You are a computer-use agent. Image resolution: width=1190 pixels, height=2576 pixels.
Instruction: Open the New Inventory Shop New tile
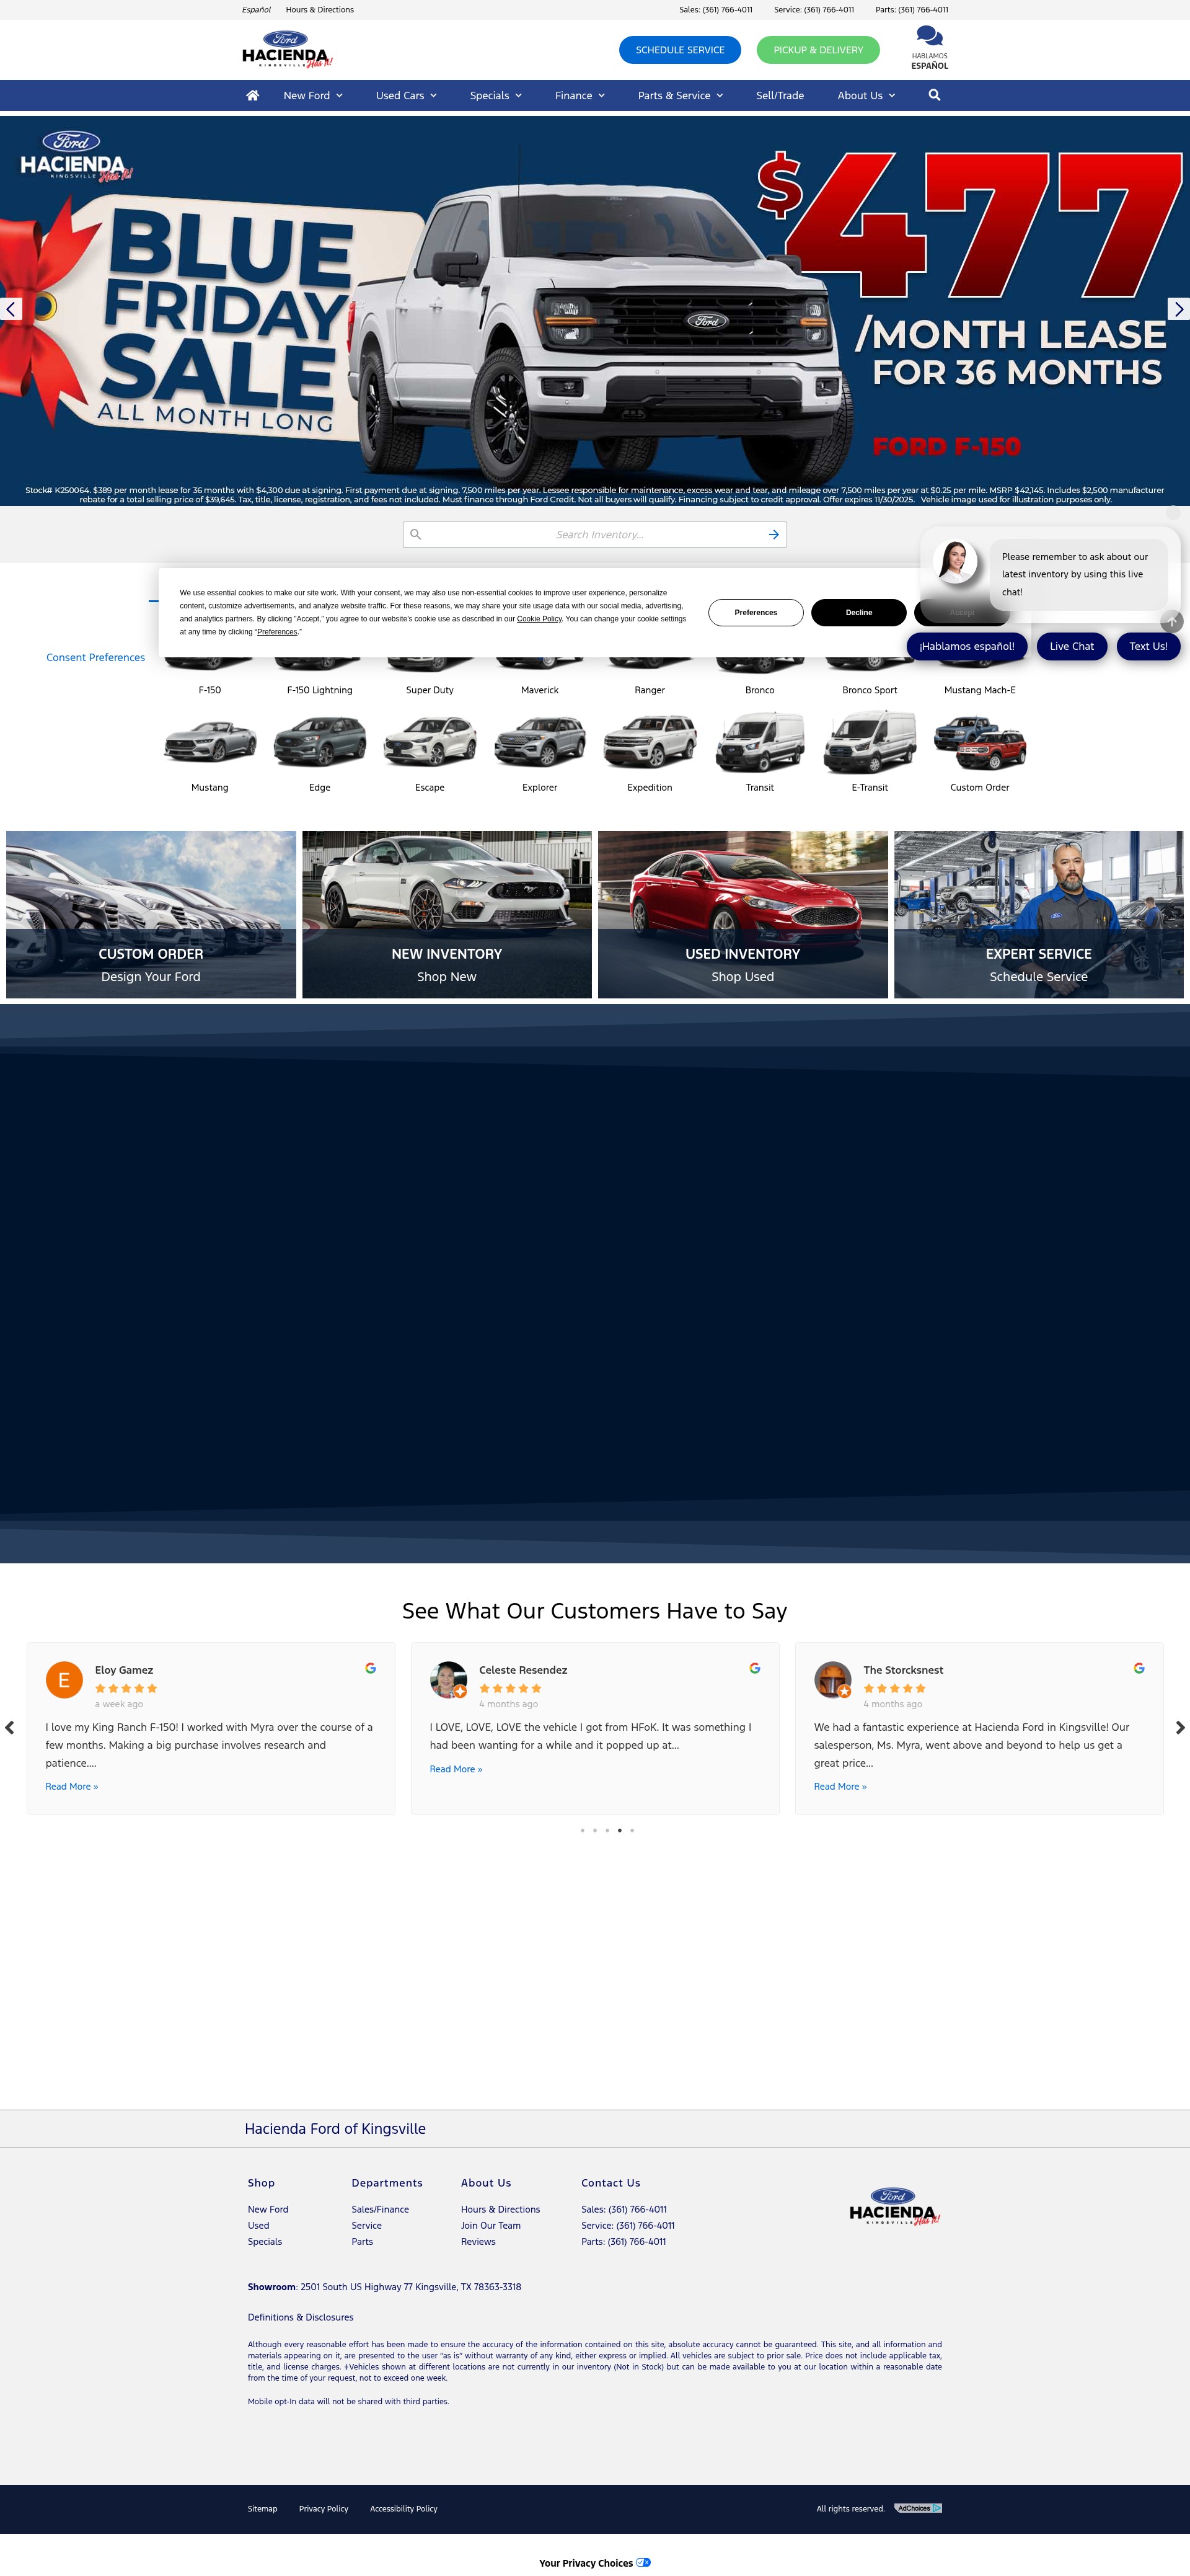click(x=447, y=914)
